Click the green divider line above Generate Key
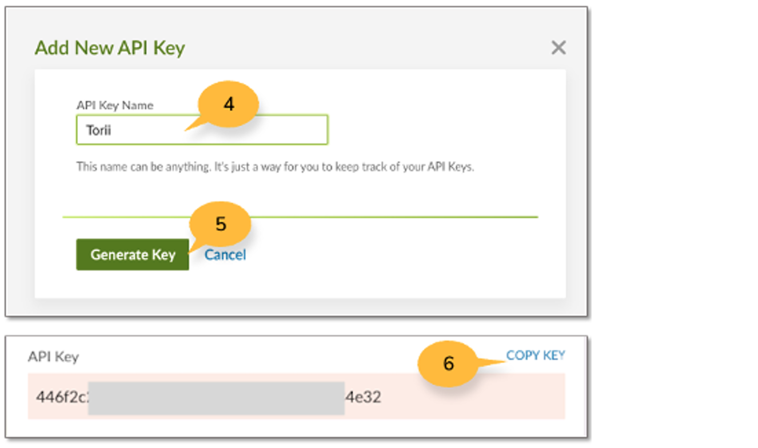 (300, 217)
